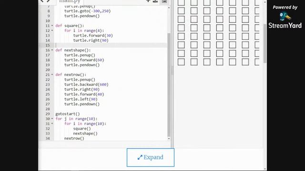Click the text turtle.goto(-300,250)
Viewport: 305px width, 171px height.
click(x=88, y=11)
